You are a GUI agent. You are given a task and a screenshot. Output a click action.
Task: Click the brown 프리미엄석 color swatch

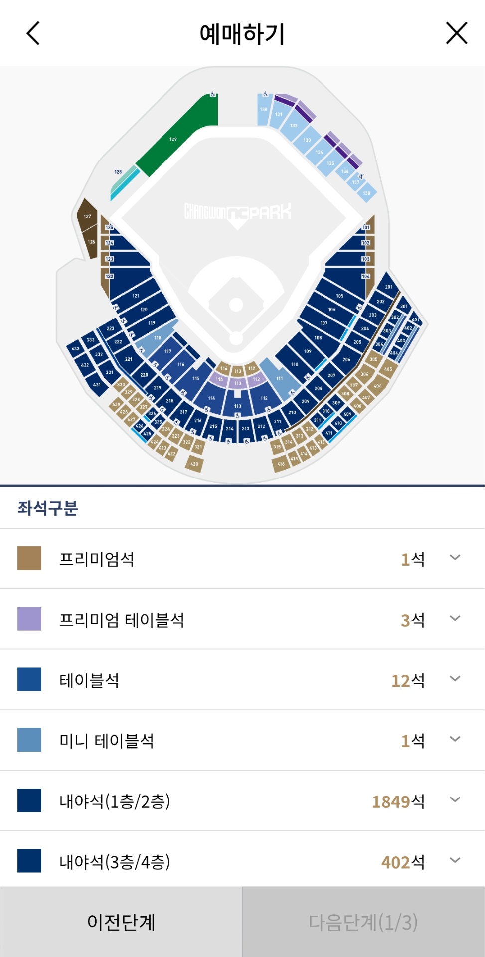[x=29, y=558]
